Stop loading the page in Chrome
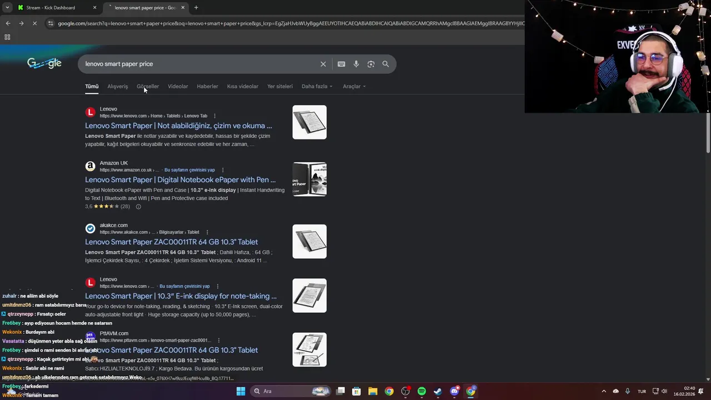The image size is (711, 400). coord(34,23)
